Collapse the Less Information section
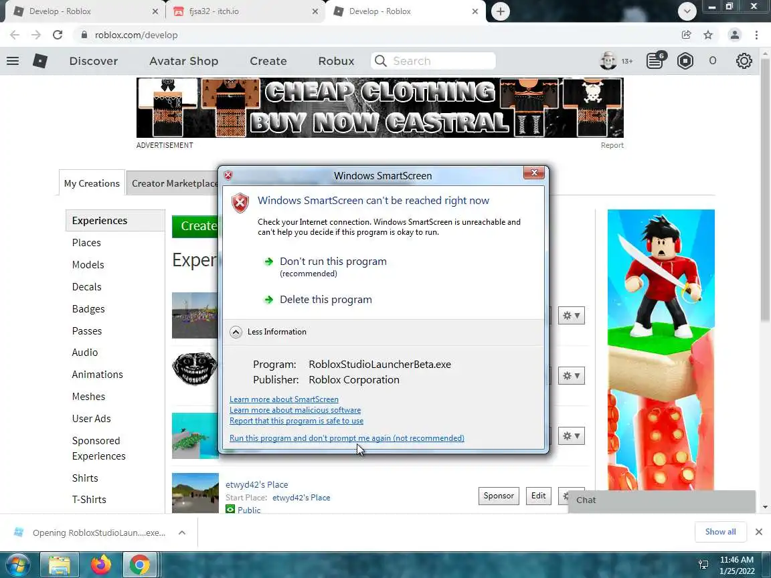 [236, 332]
